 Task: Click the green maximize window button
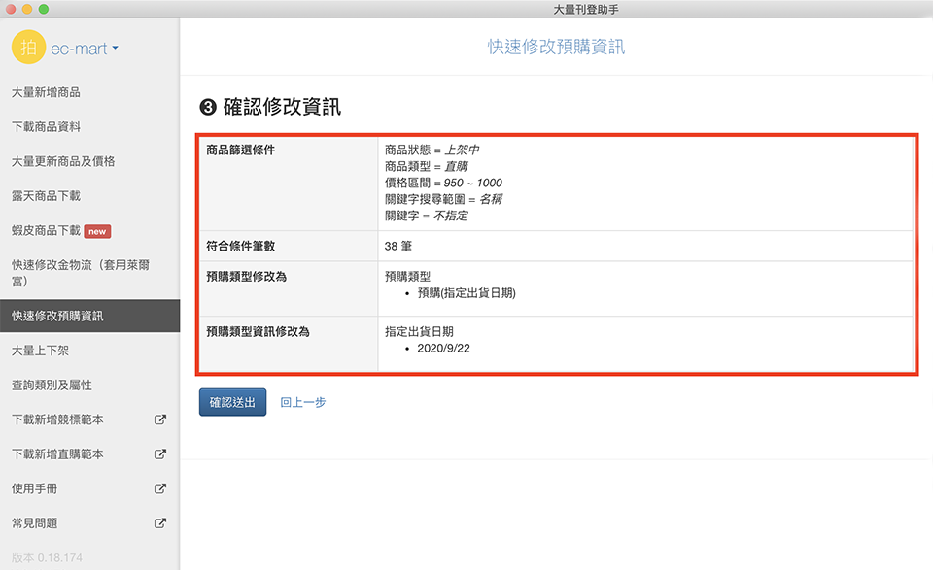point(44,9)
